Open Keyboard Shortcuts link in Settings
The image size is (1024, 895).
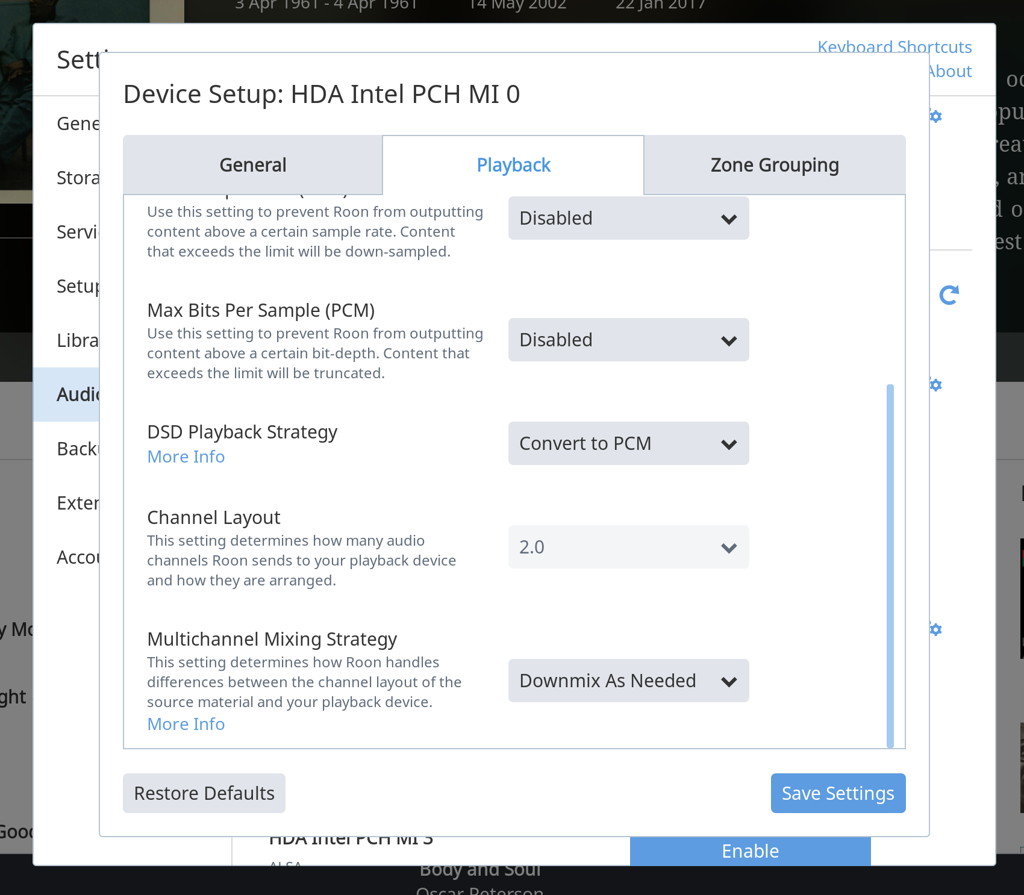(894, 46)
